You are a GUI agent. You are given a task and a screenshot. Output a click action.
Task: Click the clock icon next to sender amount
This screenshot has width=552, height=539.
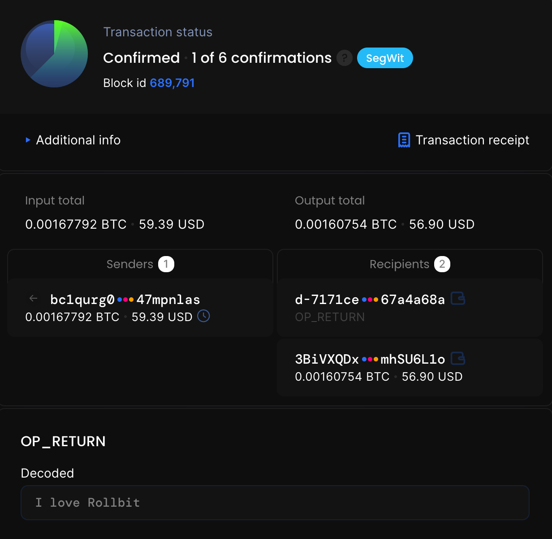203,316
